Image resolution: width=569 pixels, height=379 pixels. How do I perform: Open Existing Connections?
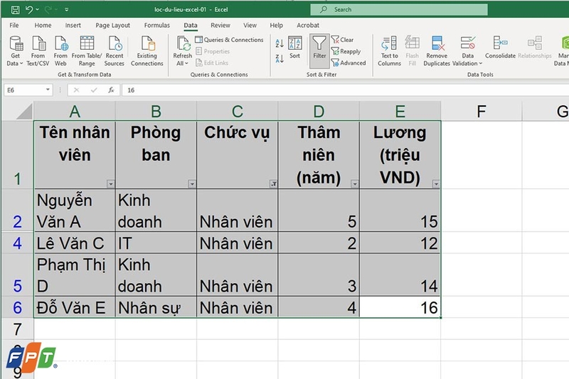[x=147, y=50]
